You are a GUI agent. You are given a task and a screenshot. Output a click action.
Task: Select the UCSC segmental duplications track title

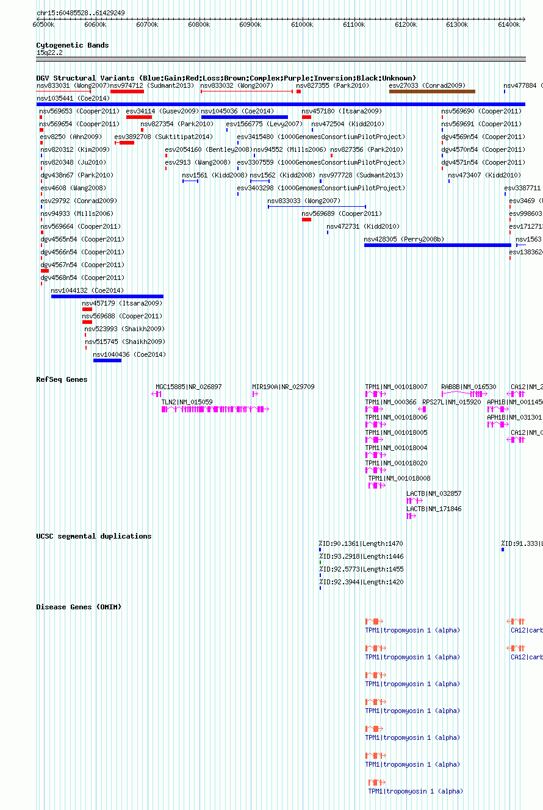point(94,536)
